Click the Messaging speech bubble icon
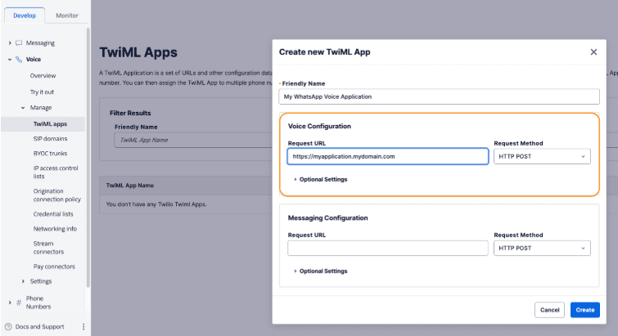This screenshot has height=336, width=618. tap(18, 43)
